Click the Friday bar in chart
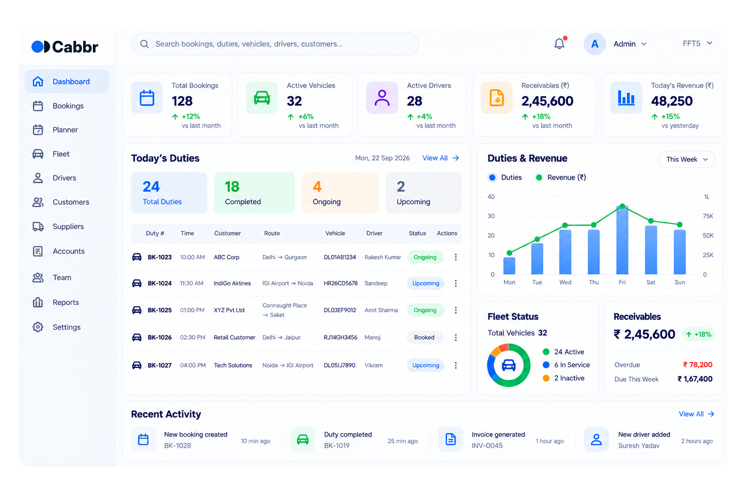 click(x=622, y=240)
